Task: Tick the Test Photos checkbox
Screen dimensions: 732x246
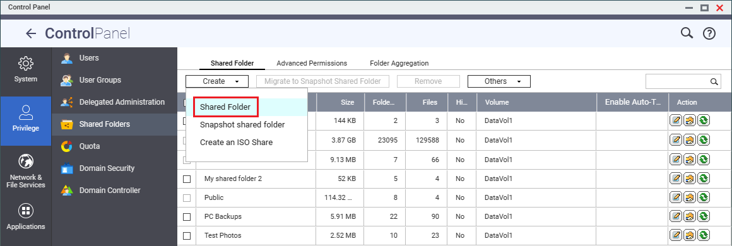Action: [187, 236]
